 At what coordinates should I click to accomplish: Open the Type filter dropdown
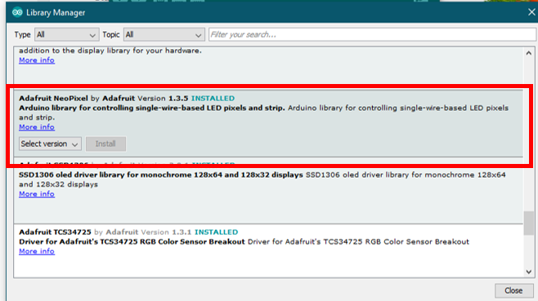[66, 34]
